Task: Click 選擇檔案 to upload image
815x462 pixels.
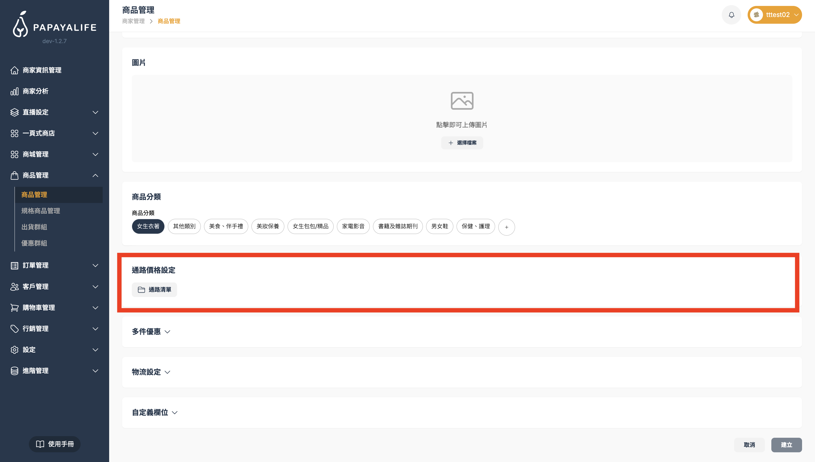Action: tap(462, 143)
